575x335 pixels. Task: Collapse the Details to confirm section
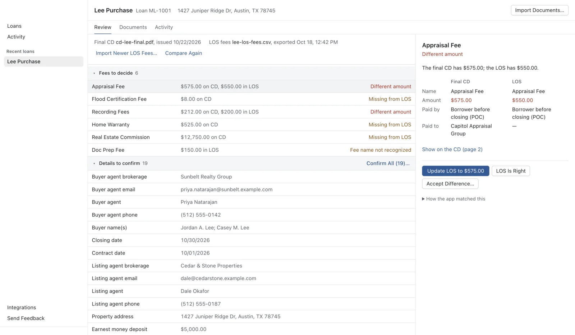pos(94,164)
